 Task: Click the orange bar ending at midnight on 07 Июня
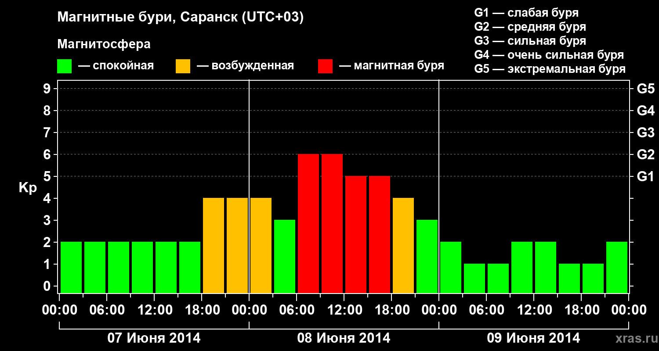click(x=237, y=246)
